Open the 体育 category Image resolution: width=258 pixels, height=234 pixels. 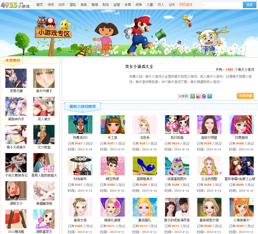point(128,5)
